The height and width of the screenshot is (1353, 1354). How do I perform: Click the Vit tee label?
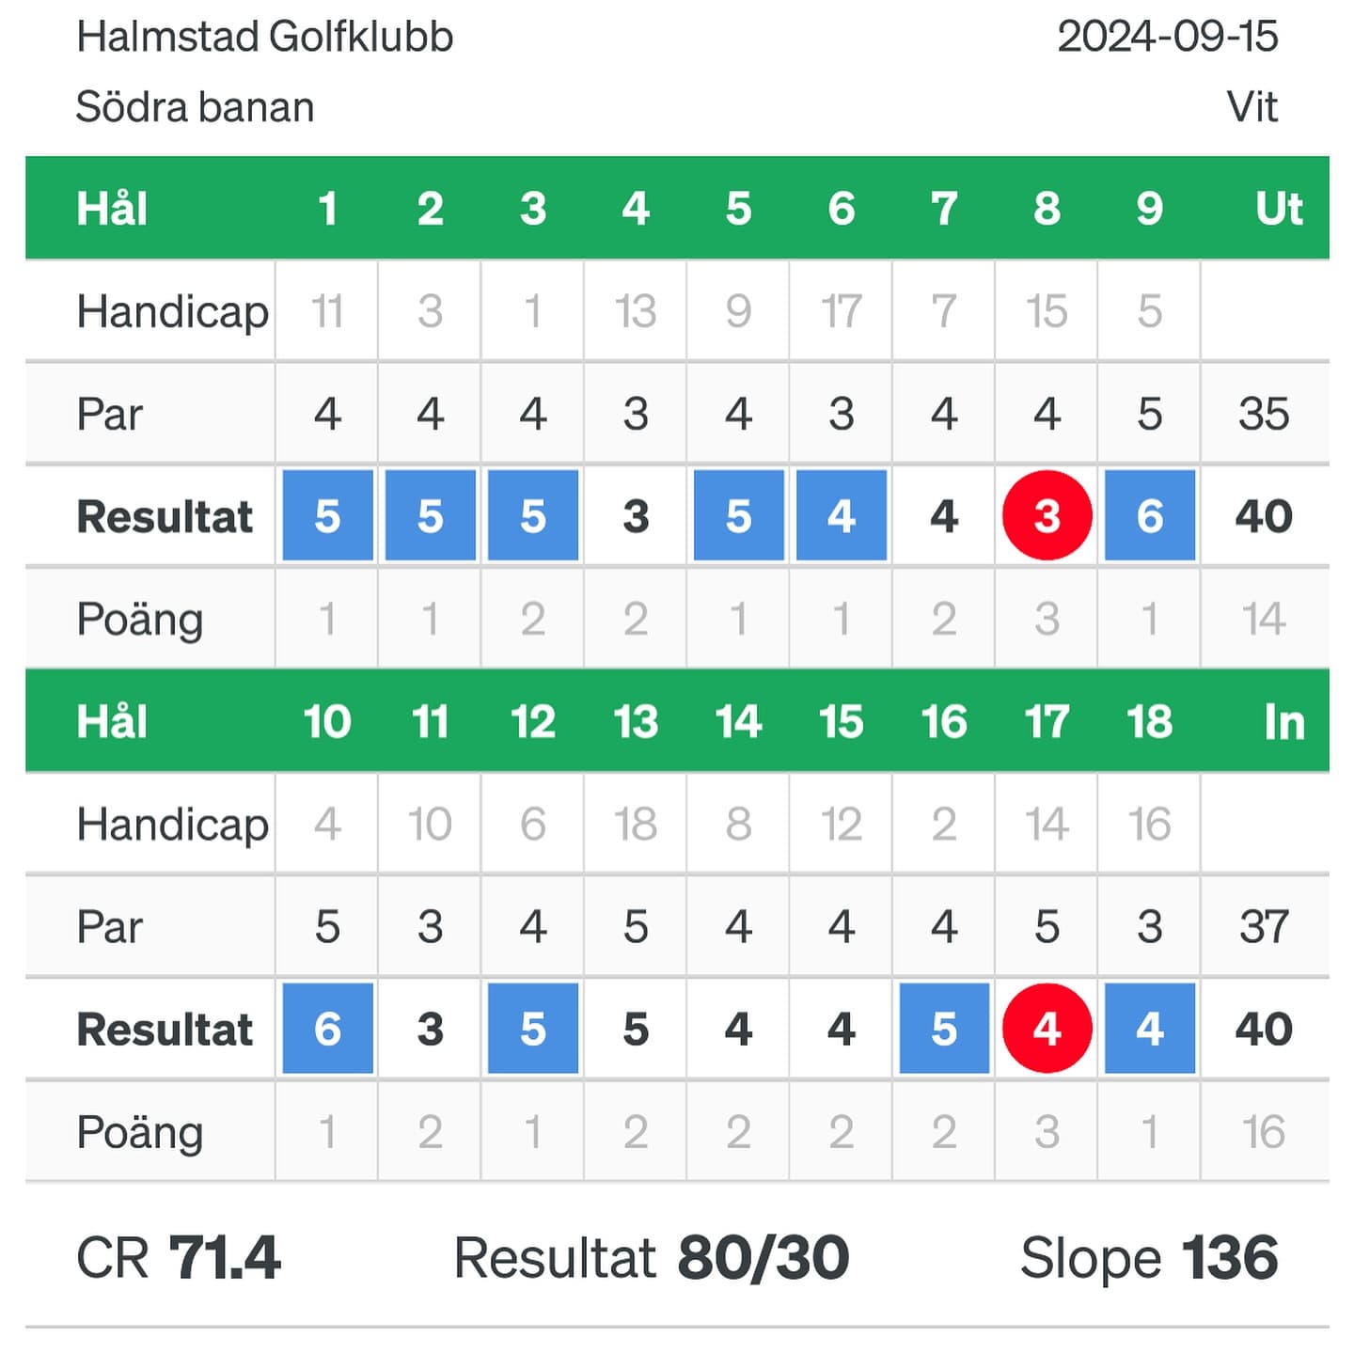point(1252,107)
